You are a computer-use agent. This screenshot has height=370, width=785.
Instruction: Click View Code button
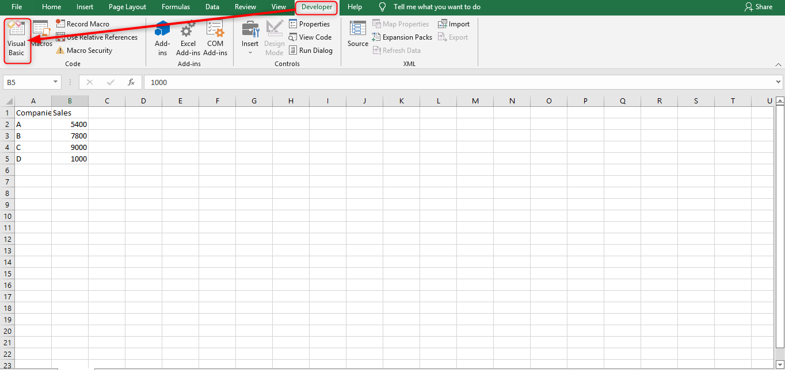tap(310, 37)
